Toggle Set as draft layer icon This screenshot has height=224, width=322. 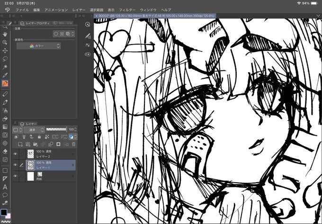pyautogui.click(x=32, y=137)
